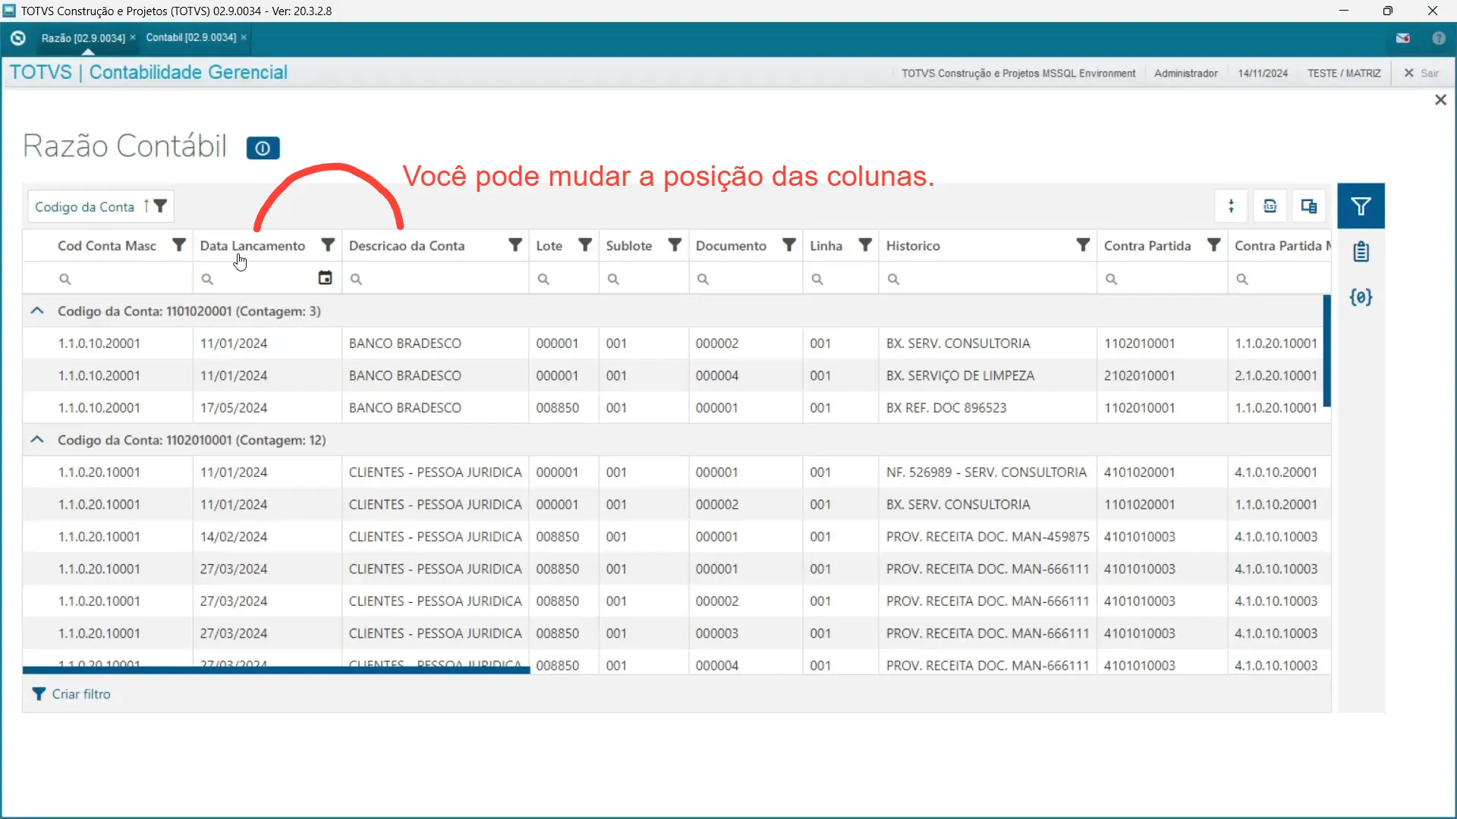The image size is (1457, 819).
Task: Click the blue info icon beside Razão Contábil
Action: [x=263, y=149]
